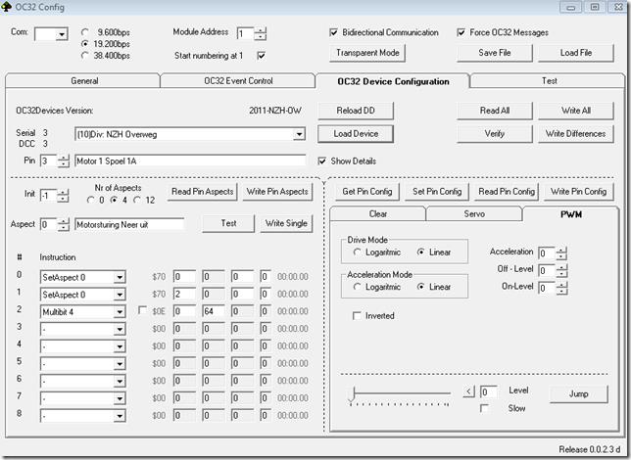Screen dimensions: 631x460
Task: Switch to the OC32 Event Control tab
Action: (238, 81)
